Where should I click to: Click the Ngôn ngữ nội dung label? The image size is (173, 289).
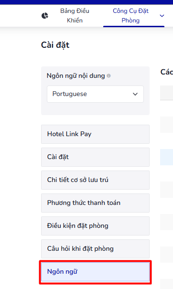76,76
